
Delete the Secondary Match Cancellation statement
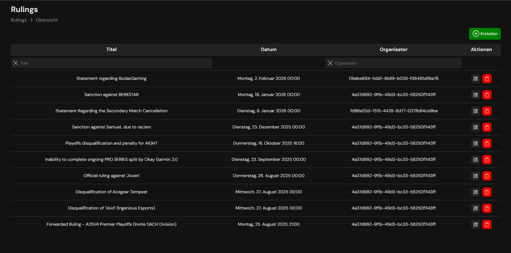(x=487, y=111)
